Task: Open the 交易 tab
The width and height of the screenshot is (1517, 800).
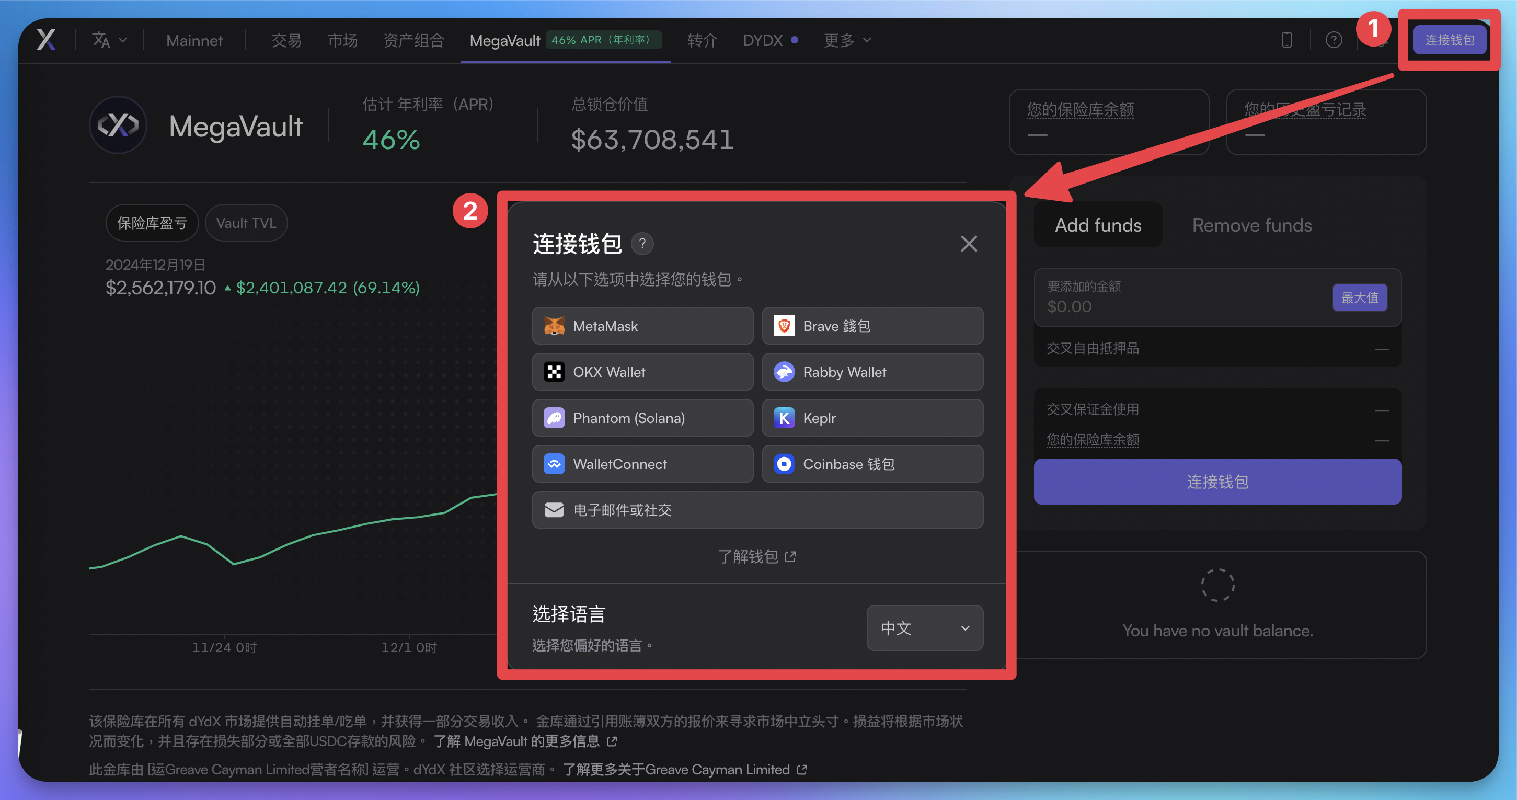Action: [286, 40]
